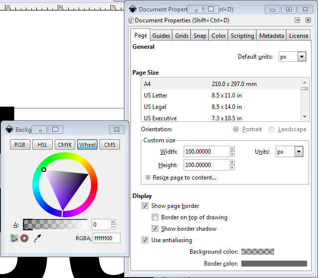Toggle Show border shadow checkbox

point(155,229)
